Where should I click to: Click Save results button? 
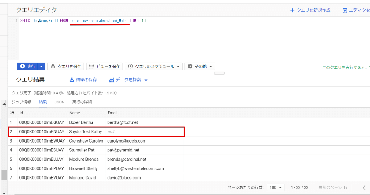83,80
